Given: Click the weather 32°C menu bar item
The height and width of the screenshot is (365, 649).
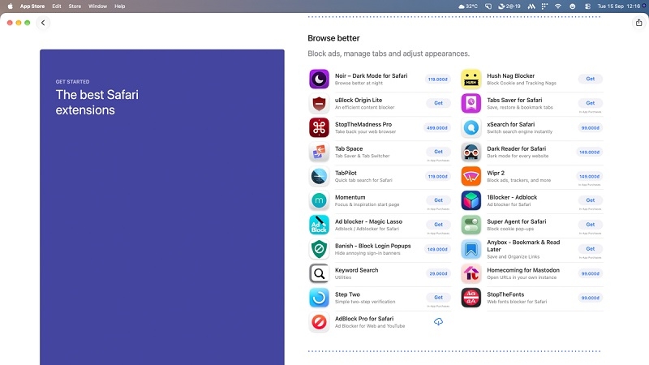Looking at the screenshot, I should 468,6.
